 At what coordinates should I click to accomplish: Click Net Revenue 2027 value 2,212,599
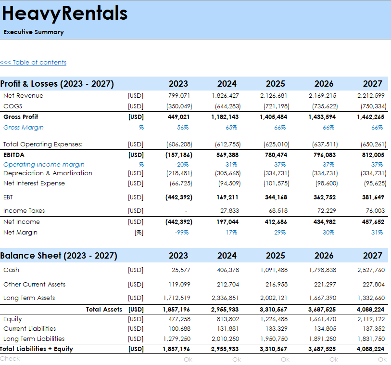click(371, 96)
